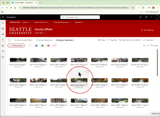Reload the page in the browser
Viewport: 160px width, 117px height.
tap(11, 8)
